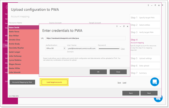
Task: Select the Adele Vance resource row
Action: point(24,32)
